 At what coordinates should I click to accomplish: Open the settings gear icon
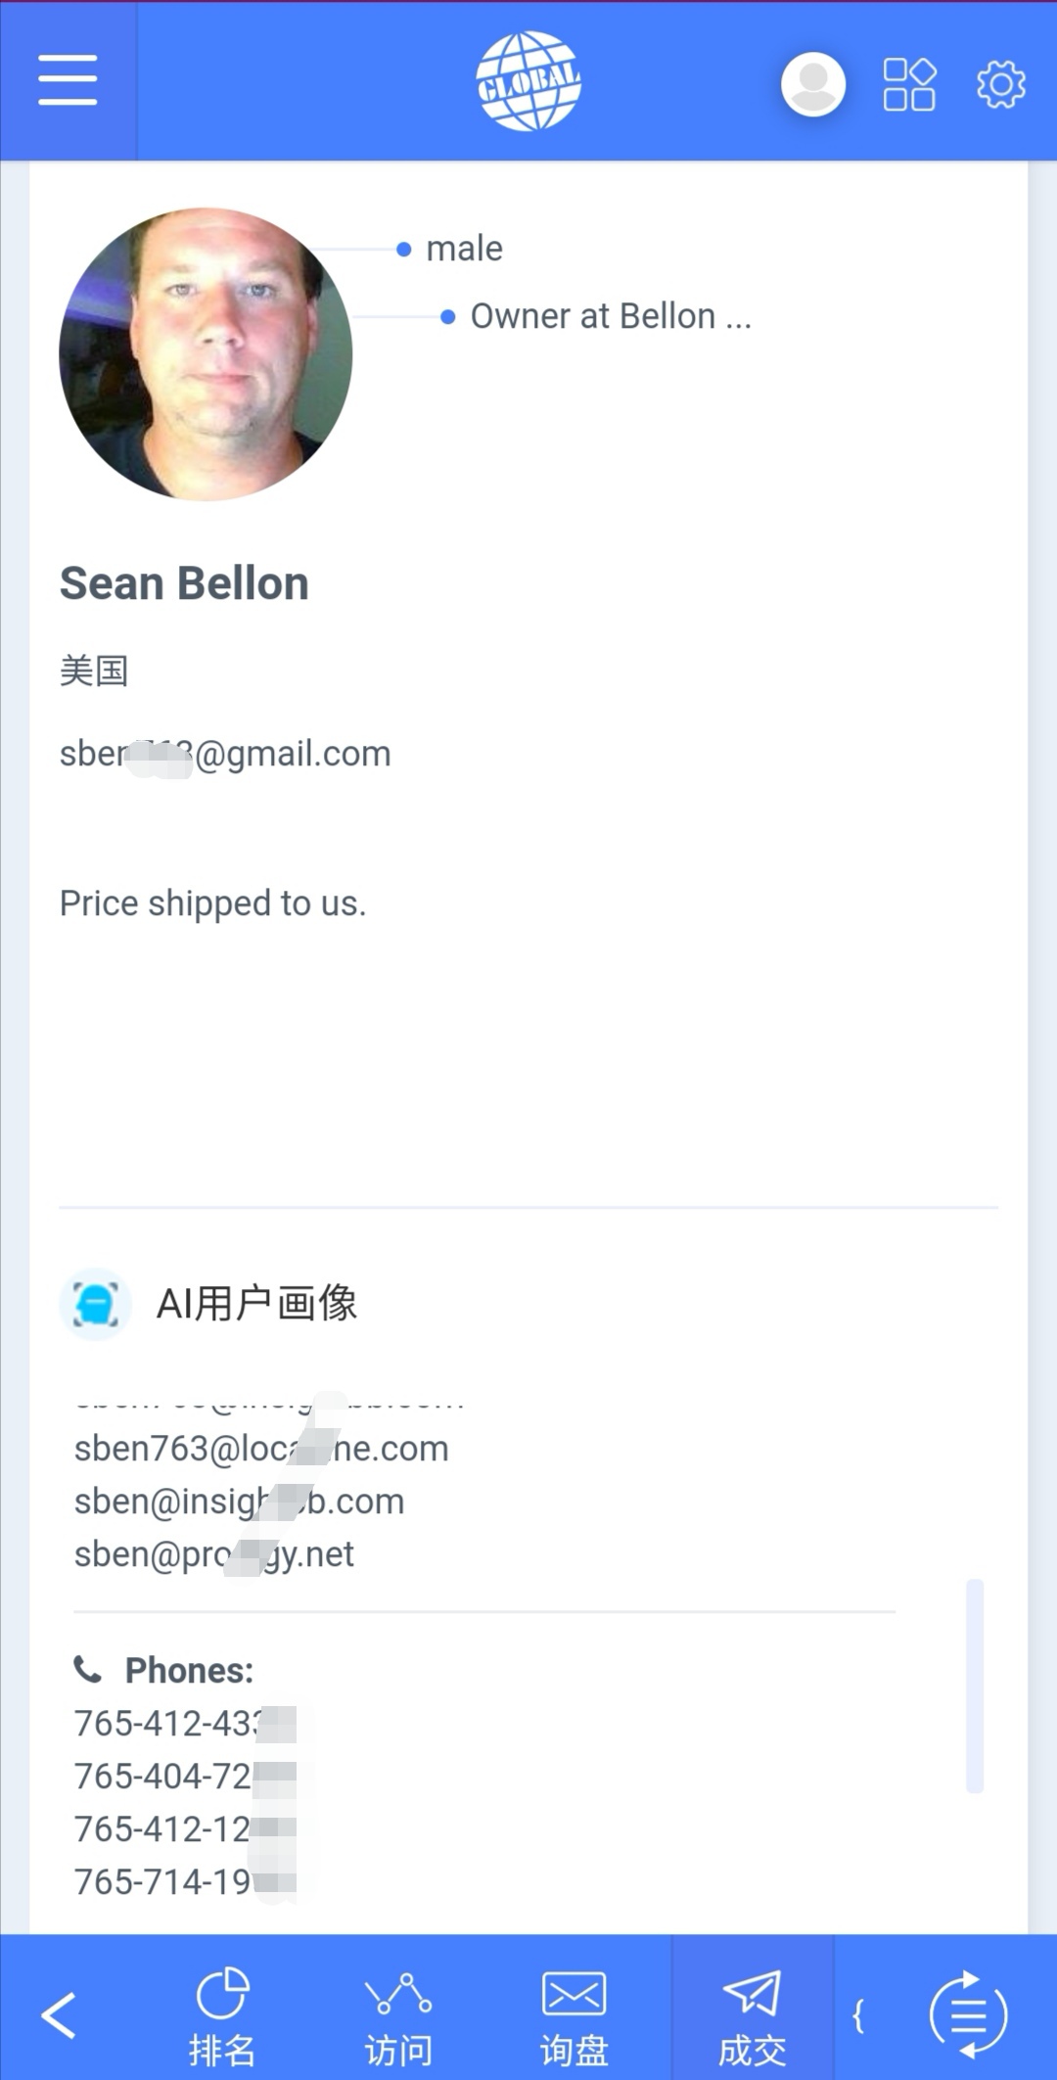click(x=1000, y=84)
